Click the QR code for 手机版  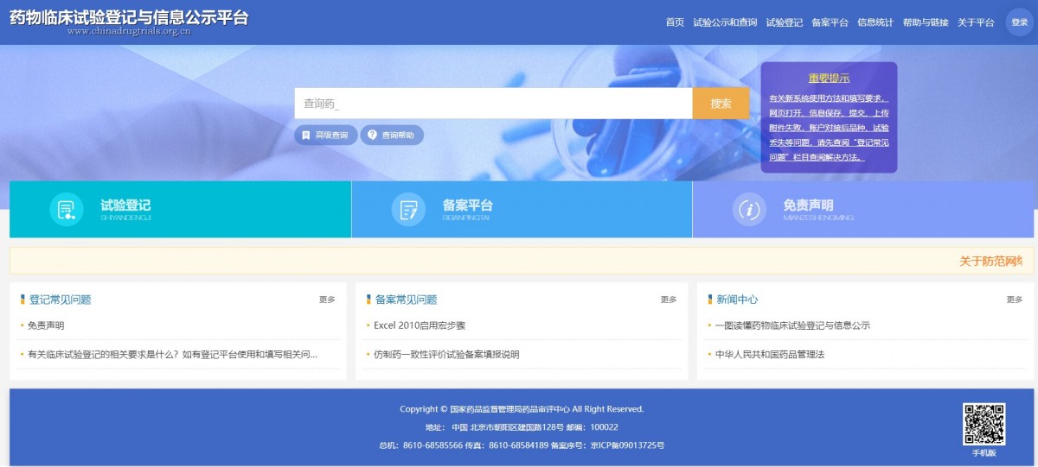click(x=984, y=424)
